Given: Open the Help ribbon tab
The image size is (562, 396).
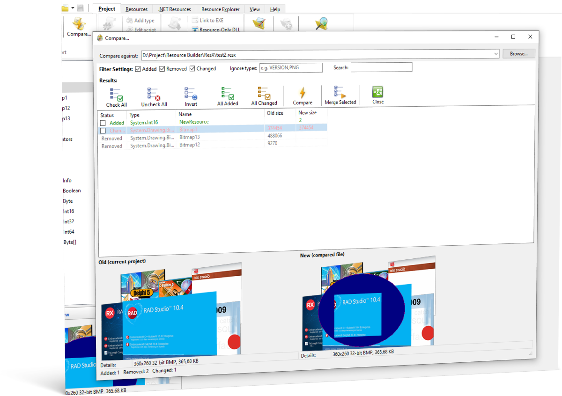Looking at the screenshot, I should (275, 9).
